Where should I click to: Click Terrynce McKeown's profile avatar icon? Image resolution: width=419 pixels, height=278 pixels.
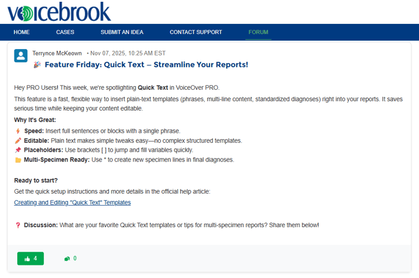tap(21, 56)
